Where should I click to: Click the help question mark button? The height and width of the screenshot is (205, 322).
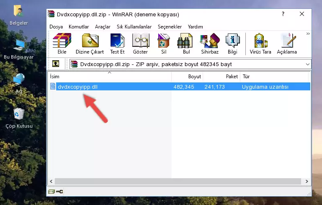(x=283, y=14)
